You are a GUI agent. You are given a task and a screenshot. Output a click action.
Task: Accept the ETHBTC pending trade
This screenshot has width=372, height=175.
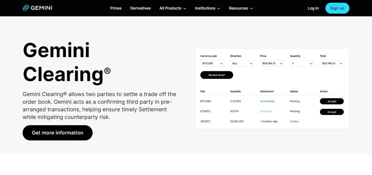[332, 112]
